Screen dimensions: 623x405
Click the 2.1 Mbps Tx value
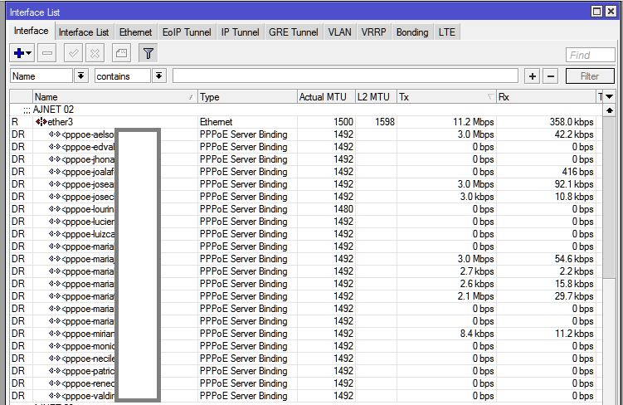476,296
